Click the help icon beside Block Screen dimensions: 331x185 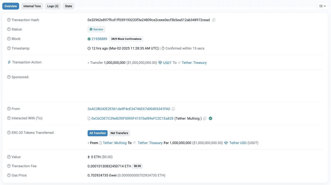click(x=9, y=39)
